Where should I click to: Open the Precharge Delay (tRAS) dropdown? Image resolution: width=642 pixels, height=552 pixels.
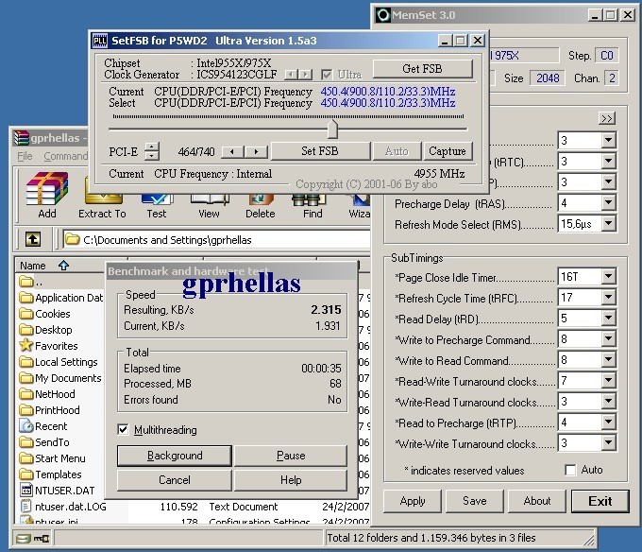608,202
